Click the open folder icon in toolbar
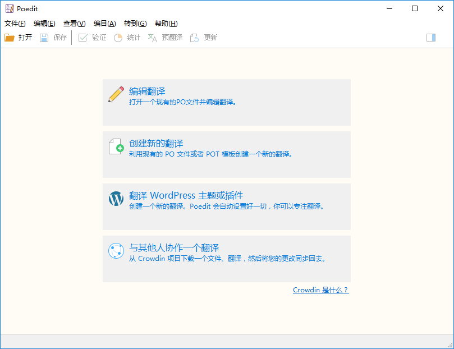 point(10,38)
